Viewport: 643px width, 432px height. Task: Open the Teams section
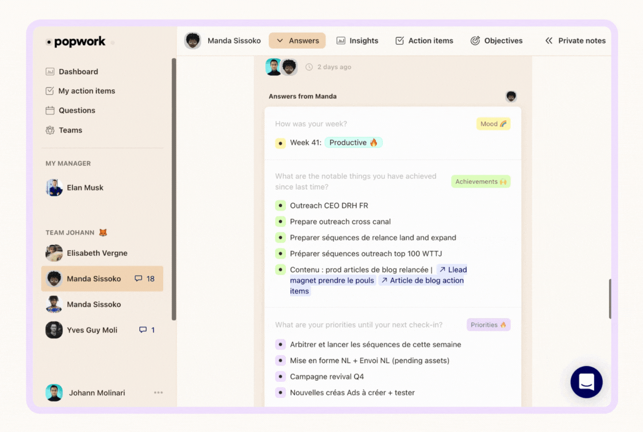click(71, 130)
